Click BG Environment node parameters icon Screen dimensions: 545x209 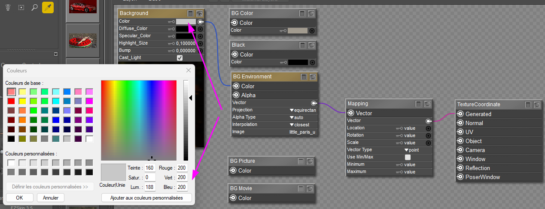tap(304, 77)
